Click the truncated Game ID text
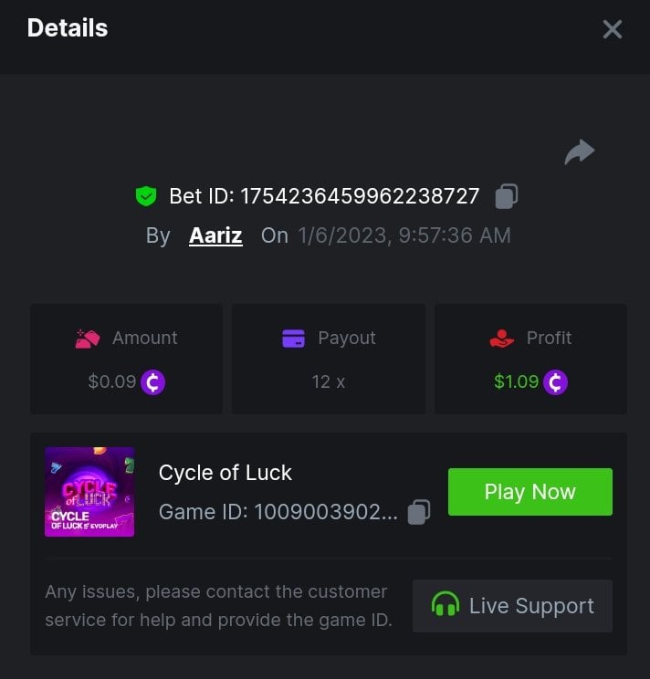This screenshot has width=650, height=679. 278,512
